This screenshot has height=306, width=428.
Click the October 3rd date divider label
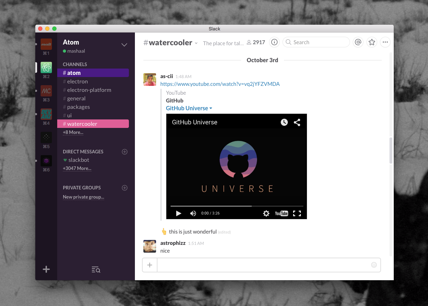[262, 60]
